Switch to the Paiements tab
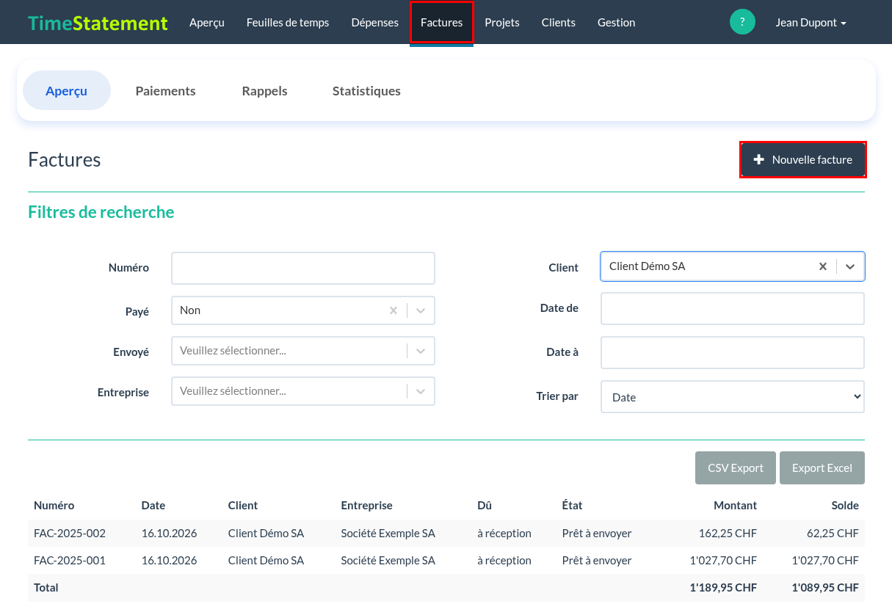The height and width of the screenshot is (615, 892). tap(166, 91)
